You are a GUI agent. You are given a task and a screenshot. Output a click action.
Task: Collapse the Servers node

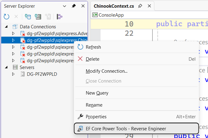tap(6, 67)
